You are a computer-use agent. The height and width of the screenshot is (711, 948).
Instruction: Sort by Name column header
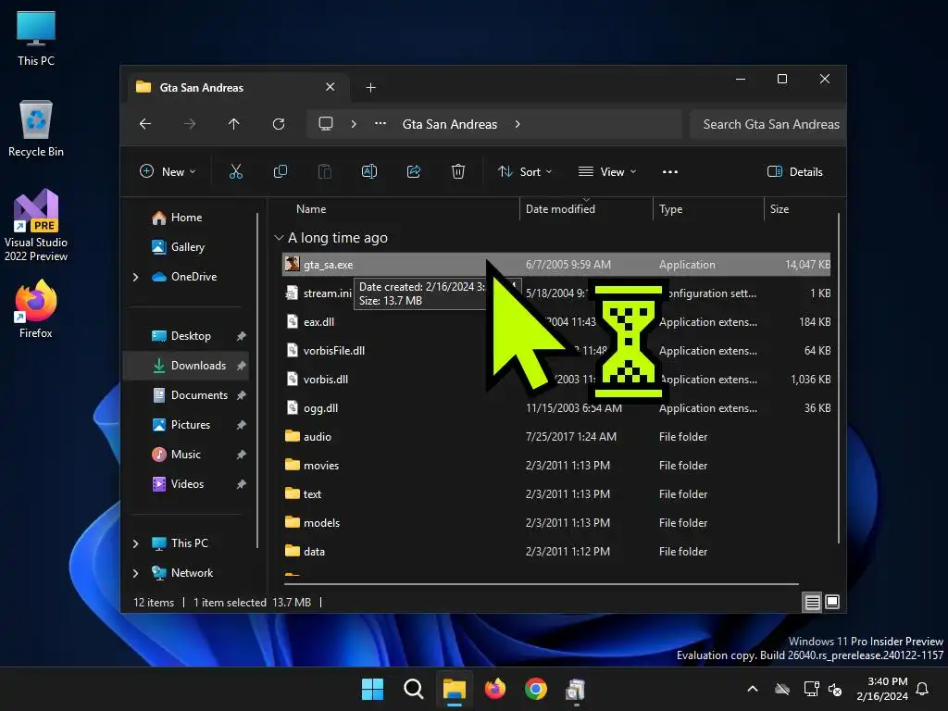click(x=311, y=209)
